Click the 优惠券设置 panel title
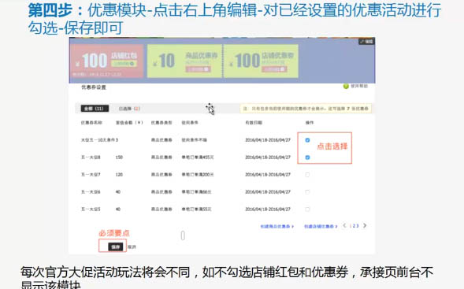The width and height of the screenshot is (464, 289). pos(94,87)
